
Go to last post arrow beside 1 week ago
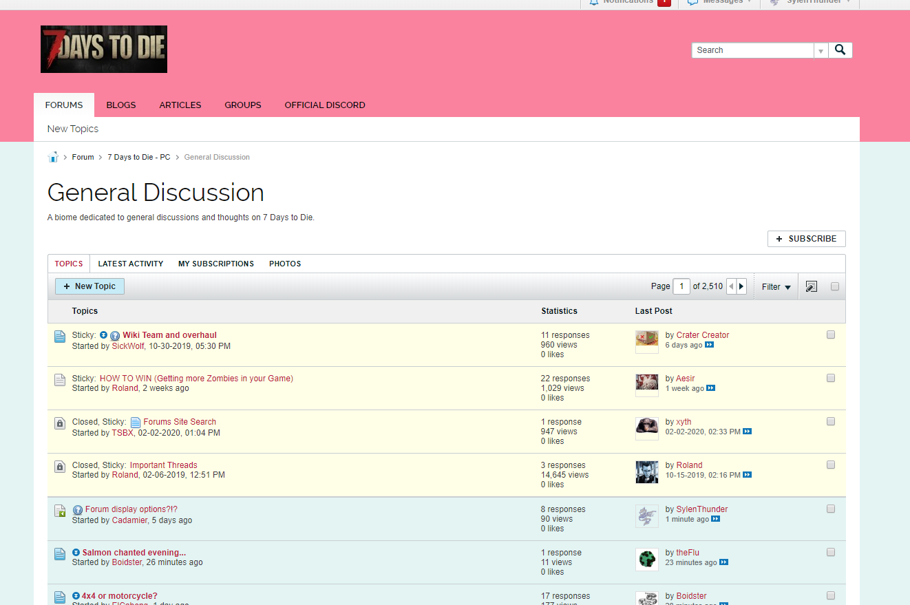(x=711, y=388)
